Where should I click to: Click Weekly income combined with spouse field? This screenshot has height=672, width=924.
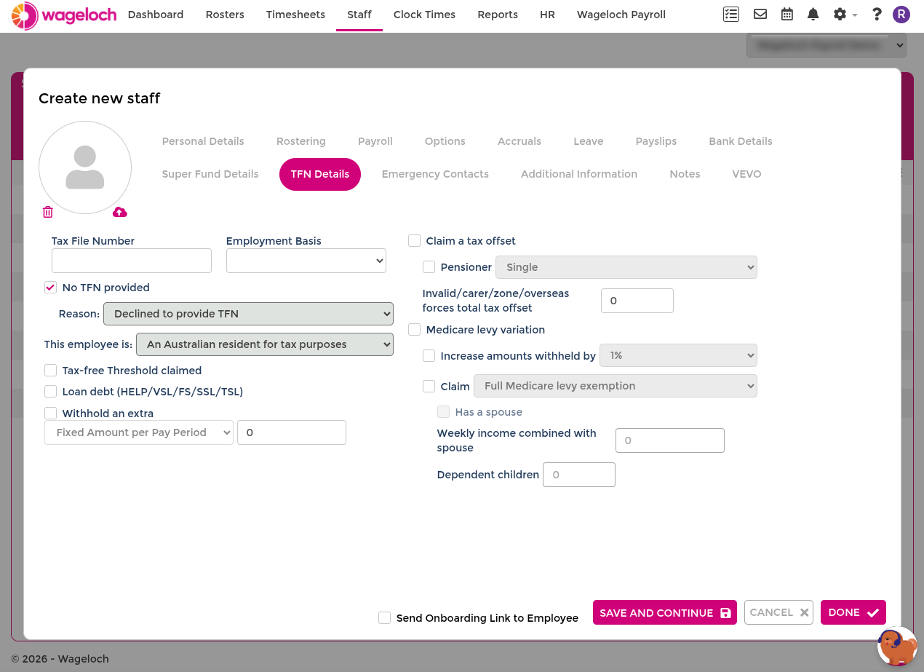click(670, 440)
